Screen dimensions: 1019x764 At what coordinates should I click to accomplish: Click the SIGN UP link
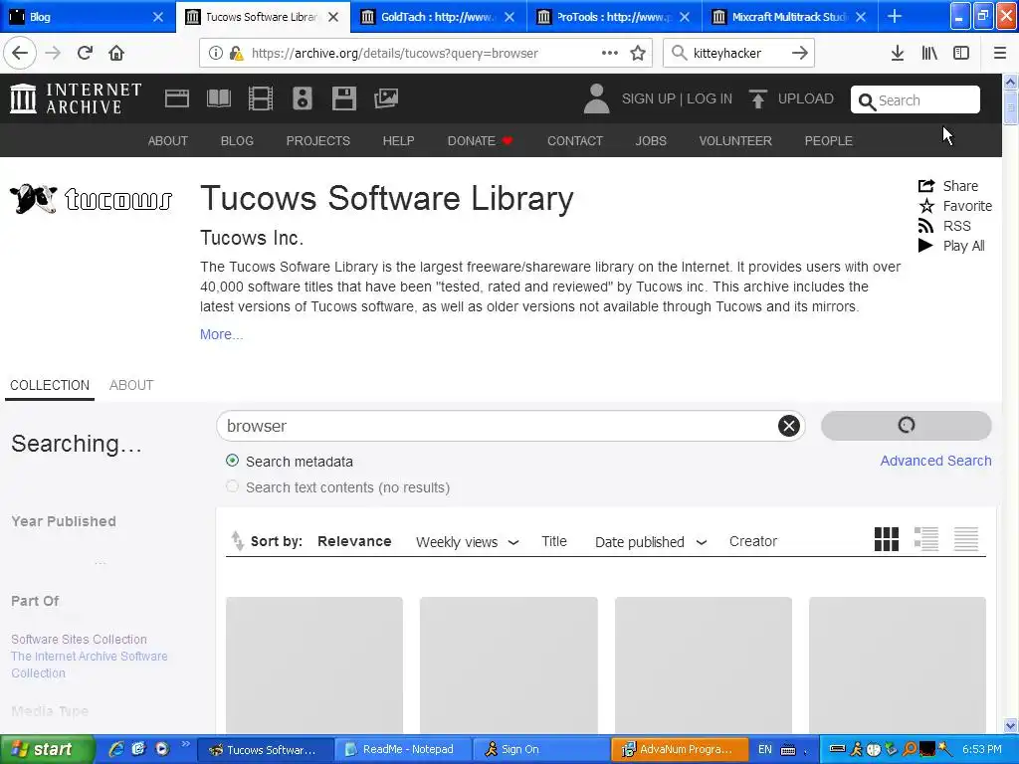[648, 98]
